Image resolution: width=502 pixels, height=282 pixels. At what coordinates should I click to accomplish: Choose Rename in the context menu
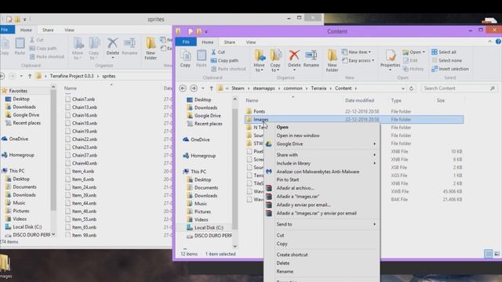285,271
